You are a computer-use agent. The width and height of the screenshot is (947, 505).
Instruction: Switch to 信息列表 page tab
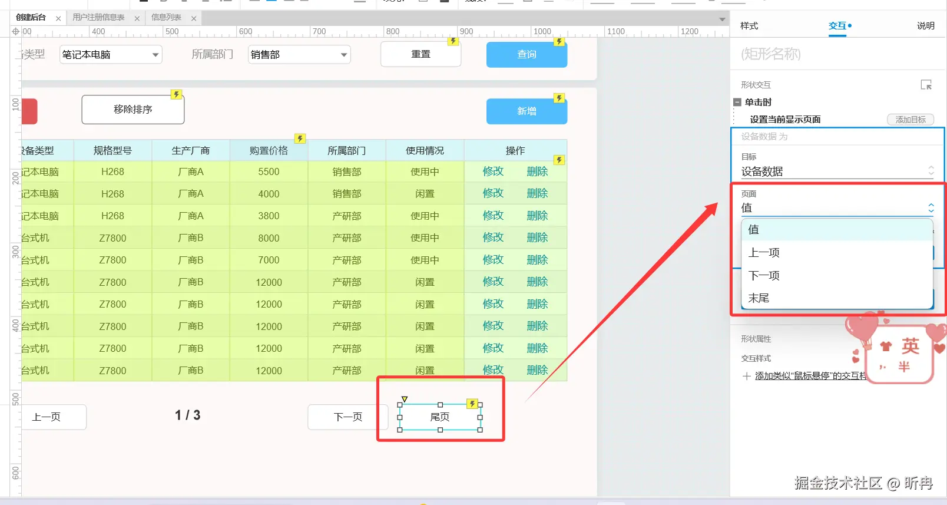tap(166, 18)
